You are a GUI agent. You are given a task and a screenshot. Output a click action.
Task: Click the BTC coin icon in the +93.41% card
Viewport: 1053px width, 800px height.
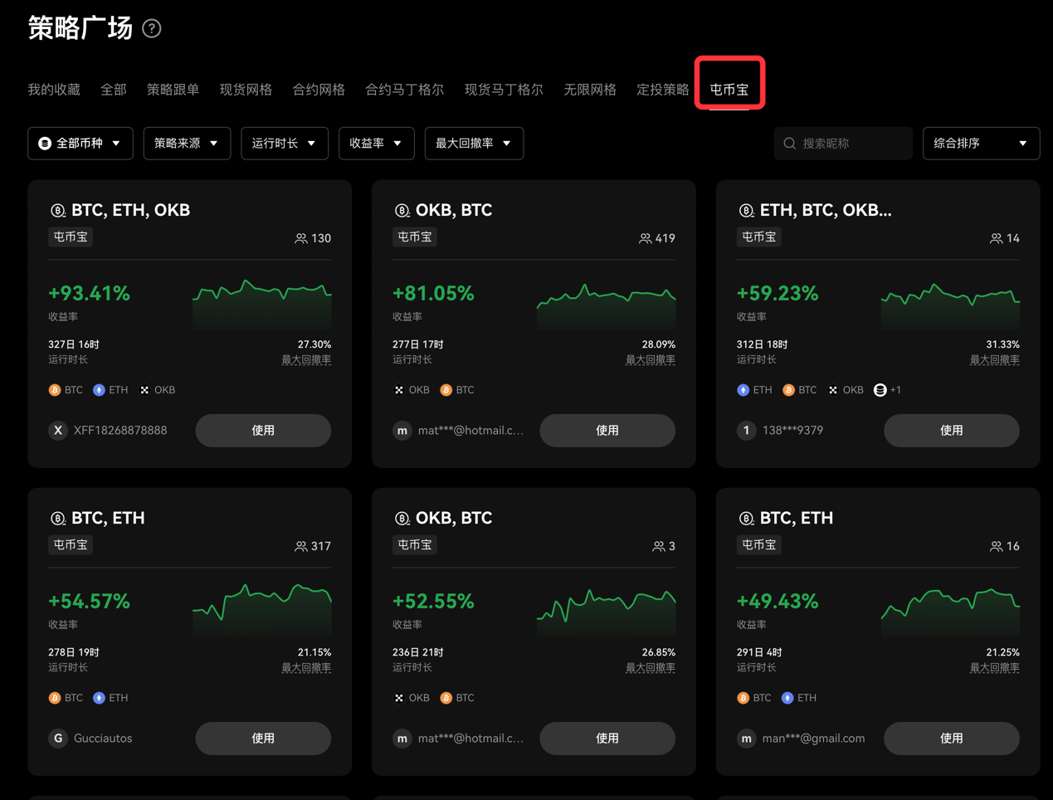[55, 390]
